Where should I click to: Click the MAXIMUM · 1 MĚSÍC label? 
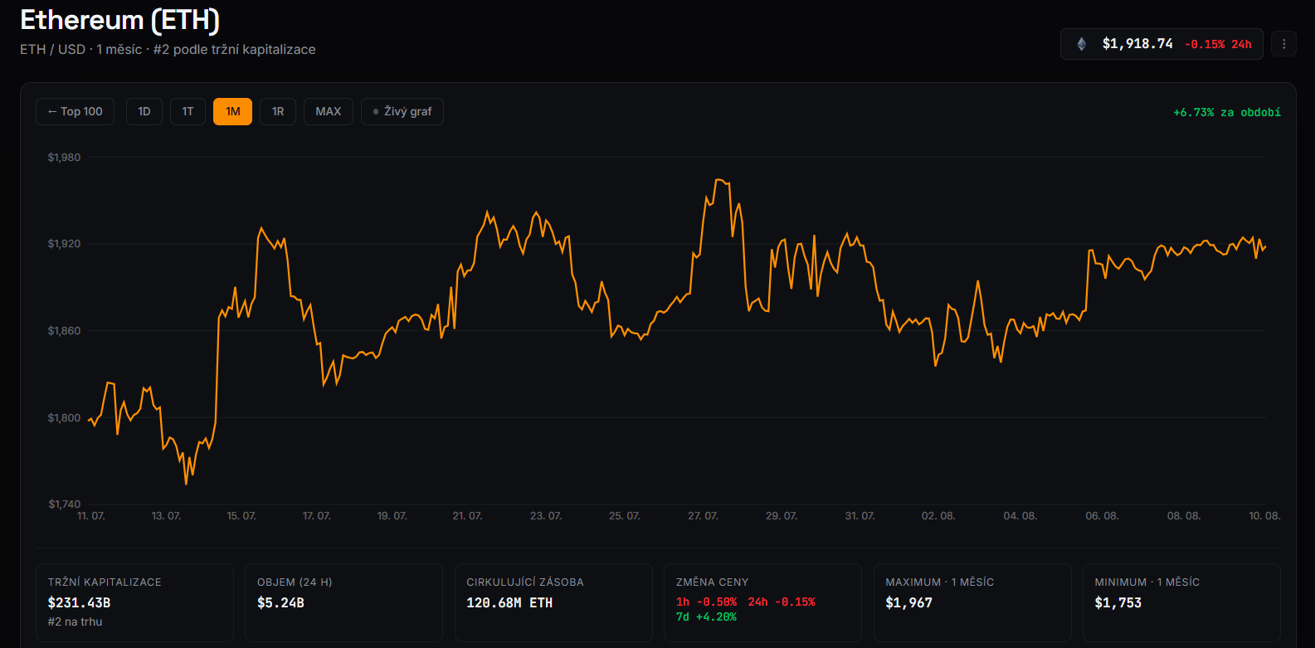coord(939,582)
